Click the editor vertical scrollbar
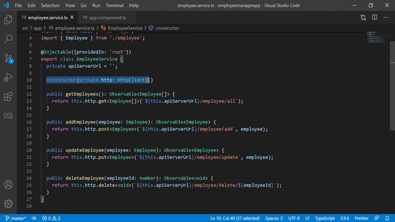This screenshot has width=395, height=222. pos(393,86)
